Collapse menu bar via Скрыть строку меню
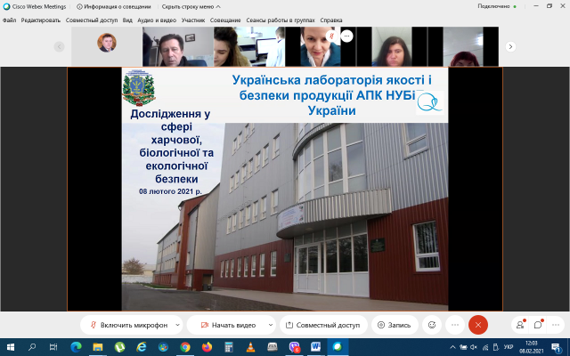 191,6
